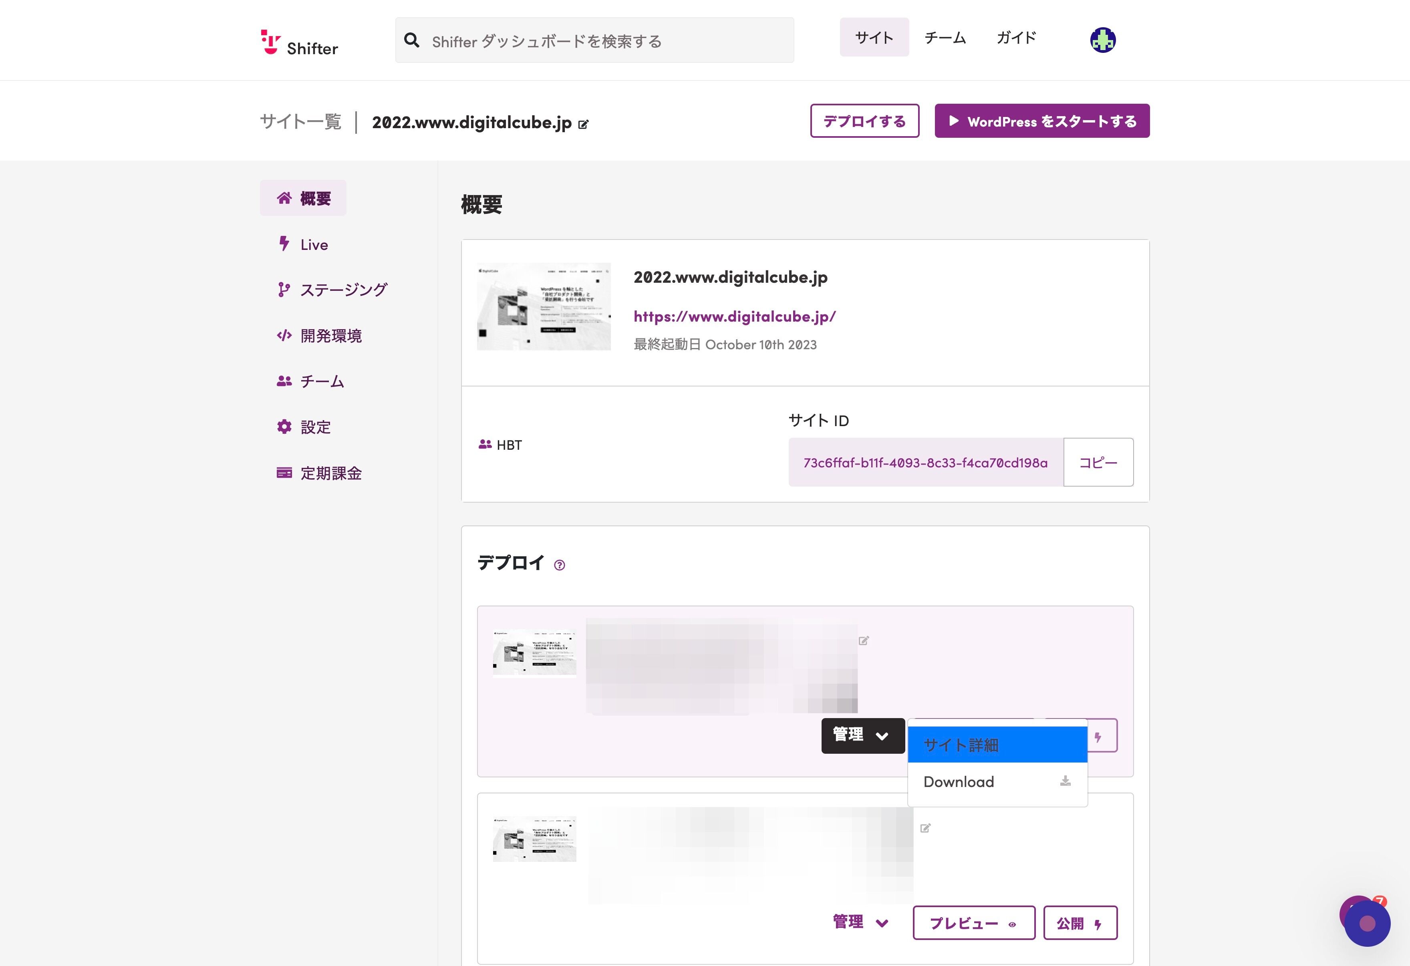This screenshot has width=1410, height=966.
Task: Choose Download from the dropdown menu
Action: point(959,781)
